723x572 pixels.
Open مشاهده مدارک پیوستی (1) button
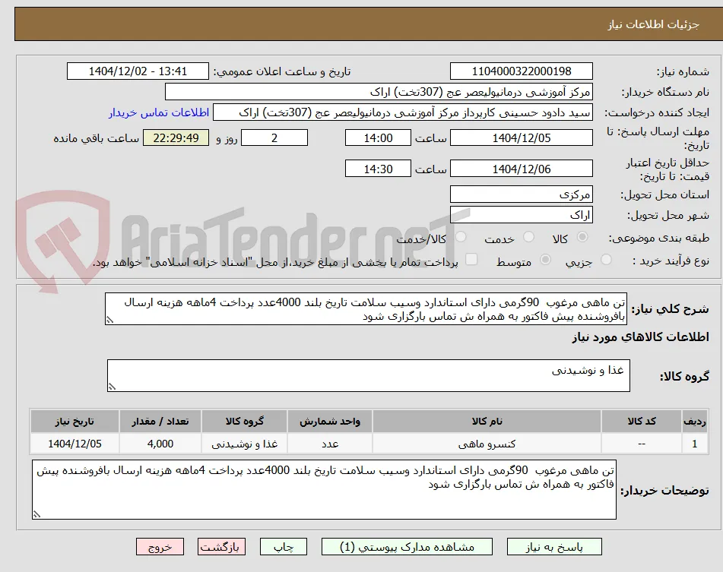[x=407, y=547]
